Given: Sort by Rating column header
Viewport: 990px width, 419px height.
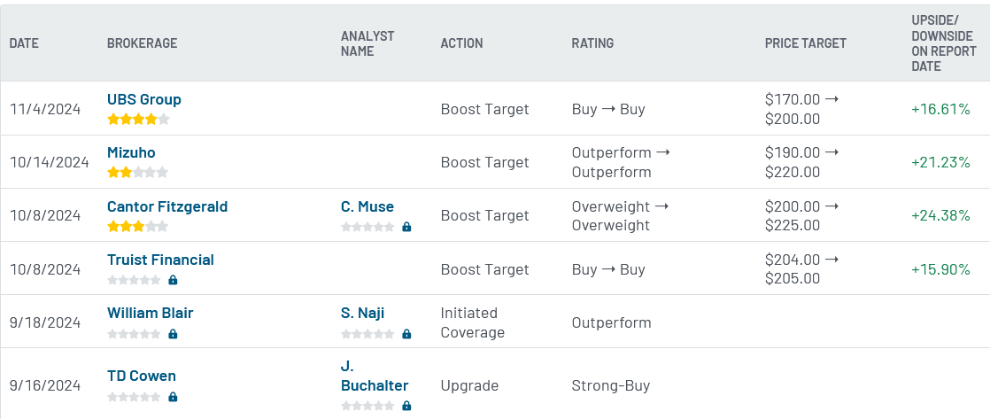Looking at the screenshot, I should (592, 43).
